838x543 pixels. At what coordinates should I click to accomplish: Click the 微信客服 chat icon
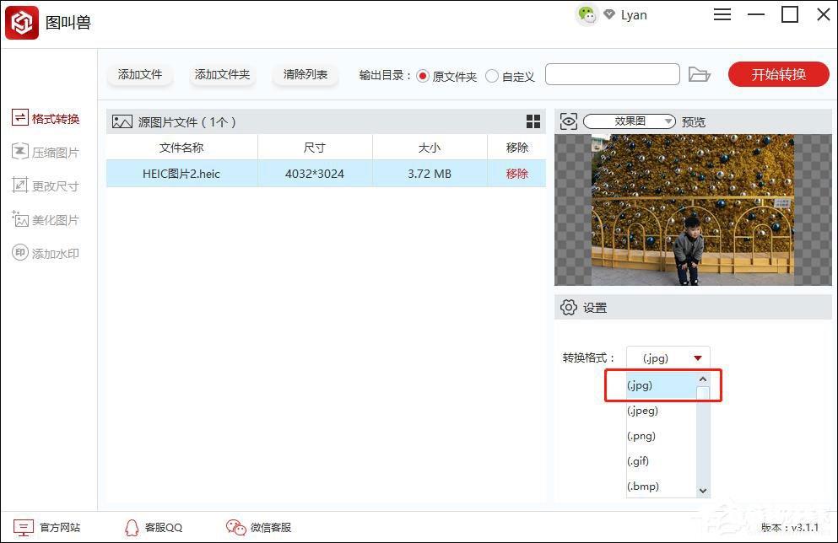235,528
